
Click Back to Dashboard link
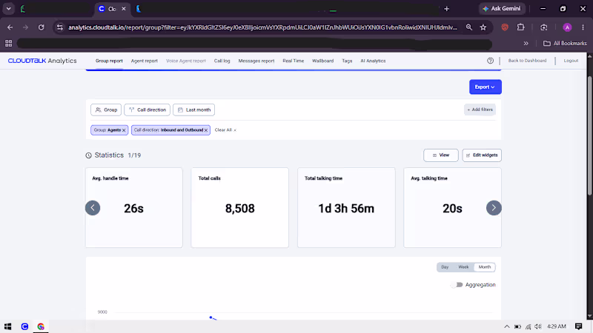[x=527, y=61]
